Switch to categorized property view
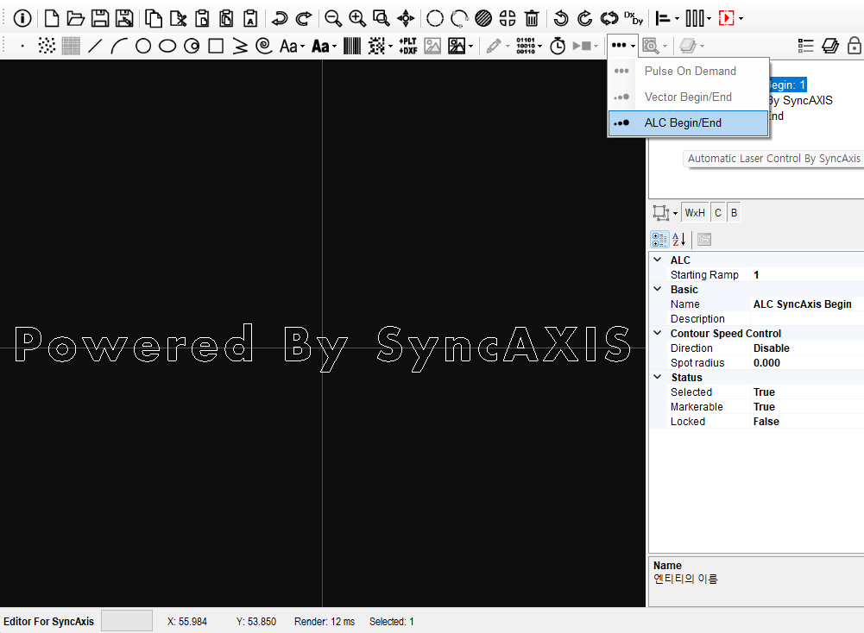864x633 pixels. point(659,240)
